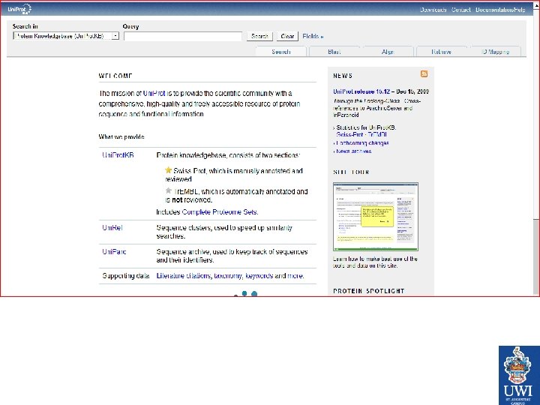The height and width of the screenshot is (405, 540).
Task: Click the 'Protein Spotlight' heading
Action: click(x=368, y=291)
